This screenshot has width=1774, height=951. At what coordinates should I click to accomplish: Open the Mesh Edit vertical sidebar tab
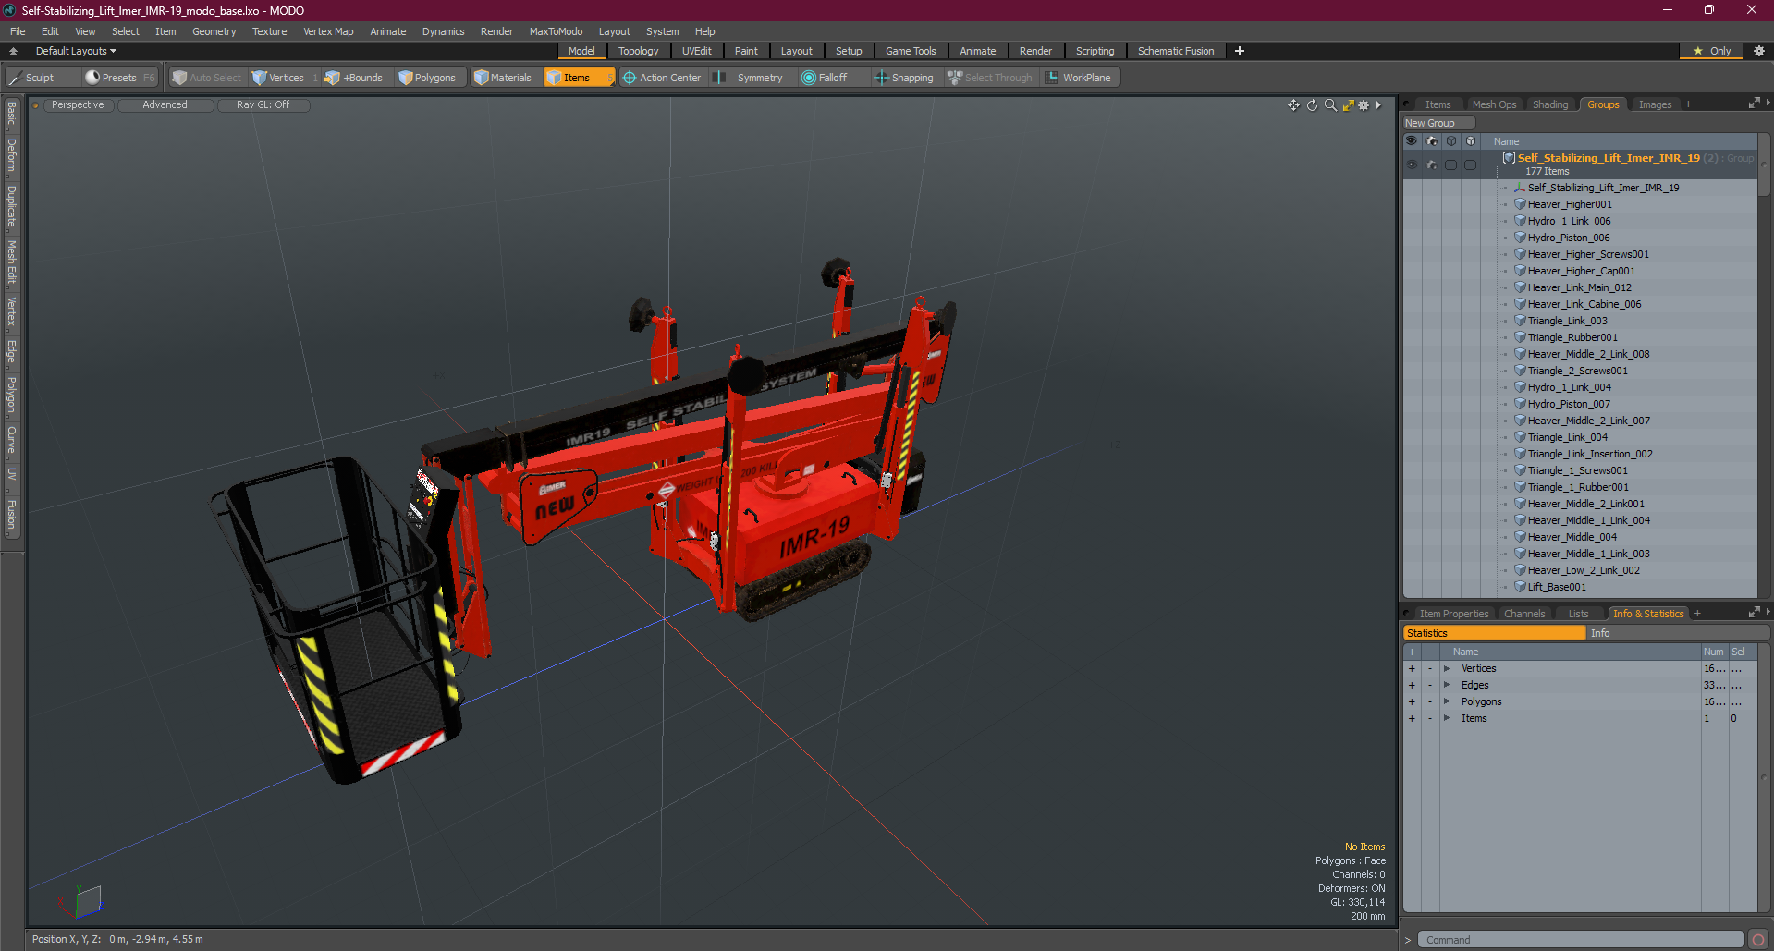click(x=11, y=262)
